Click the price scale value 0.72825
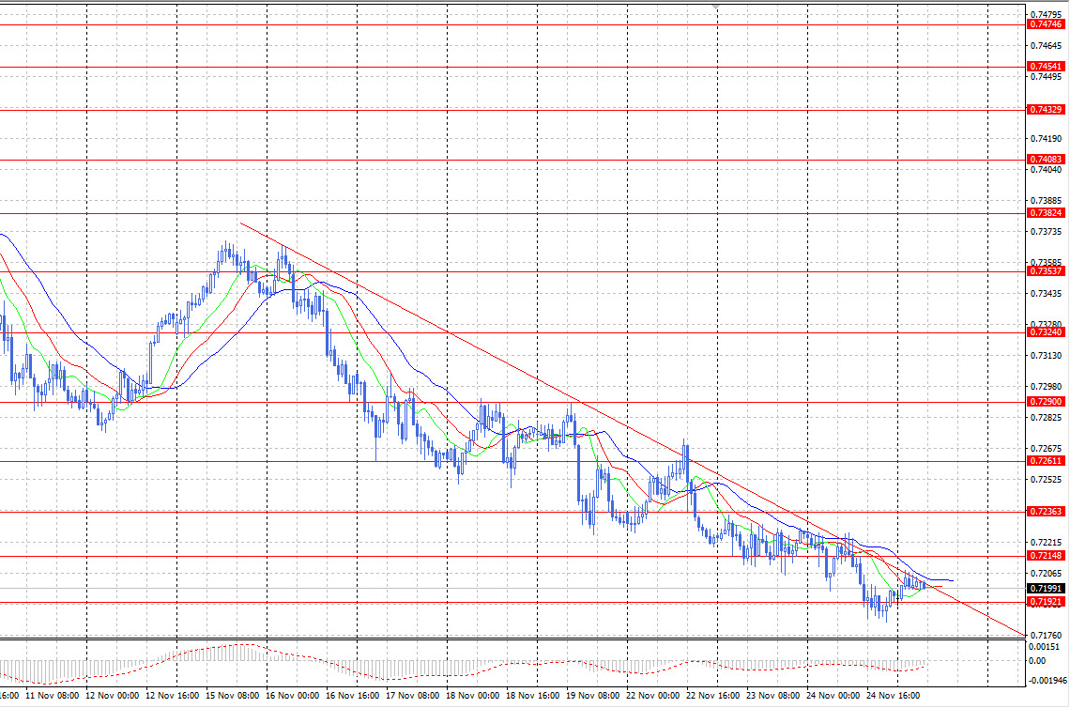This screenshot has height=708, width=1070. point(1046,418)
